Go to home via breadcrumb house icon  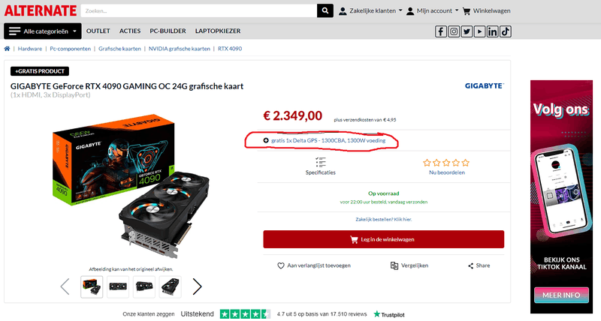click(x=7, y=49)
